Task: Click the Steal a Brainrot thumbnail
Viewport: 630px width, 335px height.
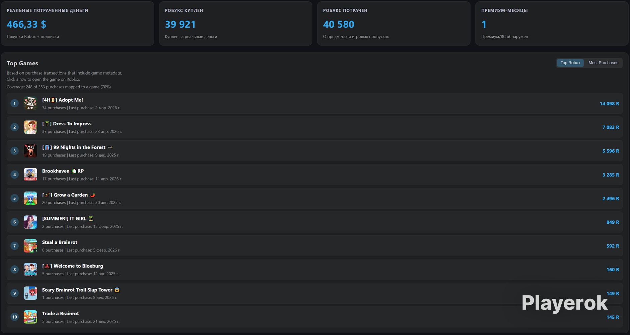Action: (x=30, y=246)
